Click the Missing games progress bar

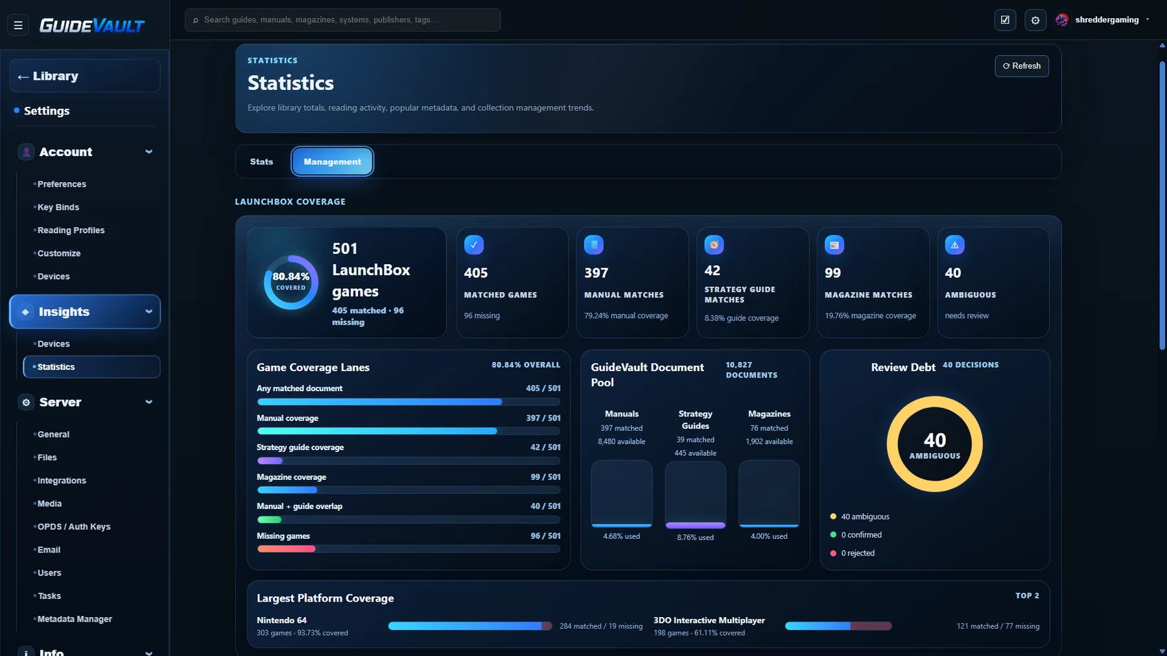[408, 549]
